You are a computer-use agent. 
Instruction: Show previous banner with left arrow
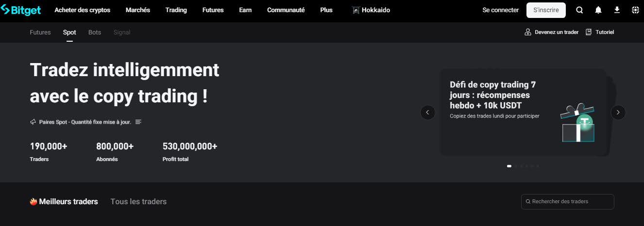click(427, 113)
